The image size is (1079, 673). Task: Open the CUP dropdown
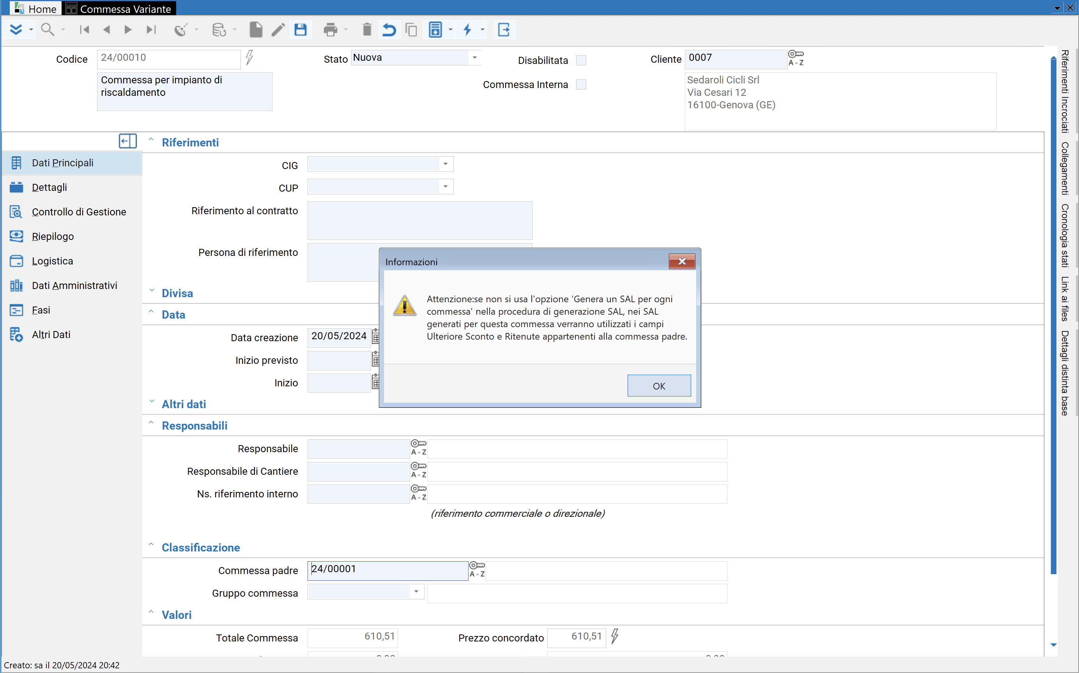tap(446, 187)
